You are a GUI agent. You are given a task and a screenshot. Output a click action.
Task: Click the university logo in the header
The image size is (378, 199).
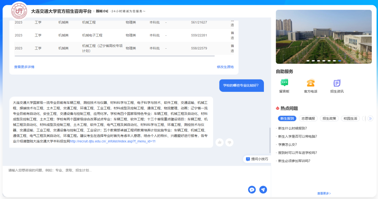pos(19,11)
